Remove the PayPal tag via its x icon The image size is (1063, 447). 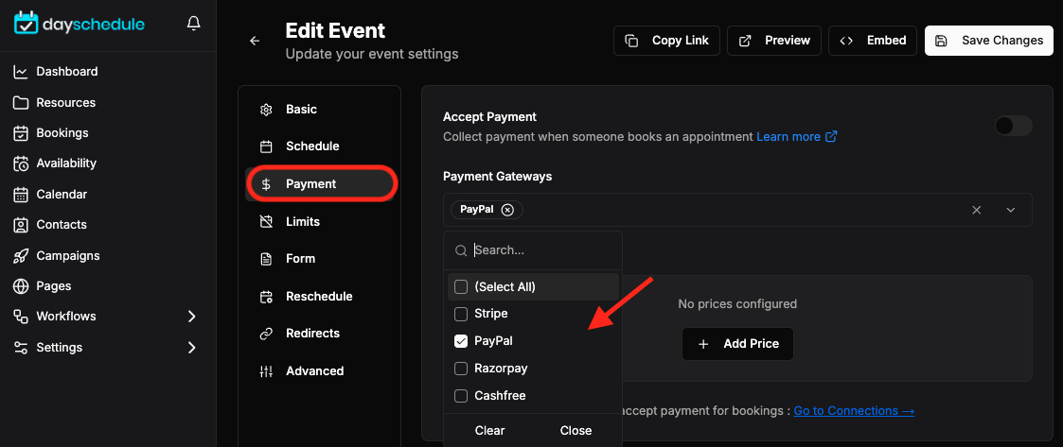coord(507,209)
